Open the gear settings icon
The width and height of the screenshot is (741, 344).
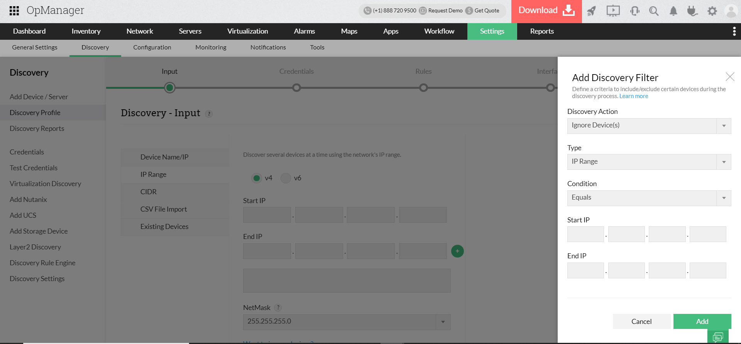click(712, 11)
